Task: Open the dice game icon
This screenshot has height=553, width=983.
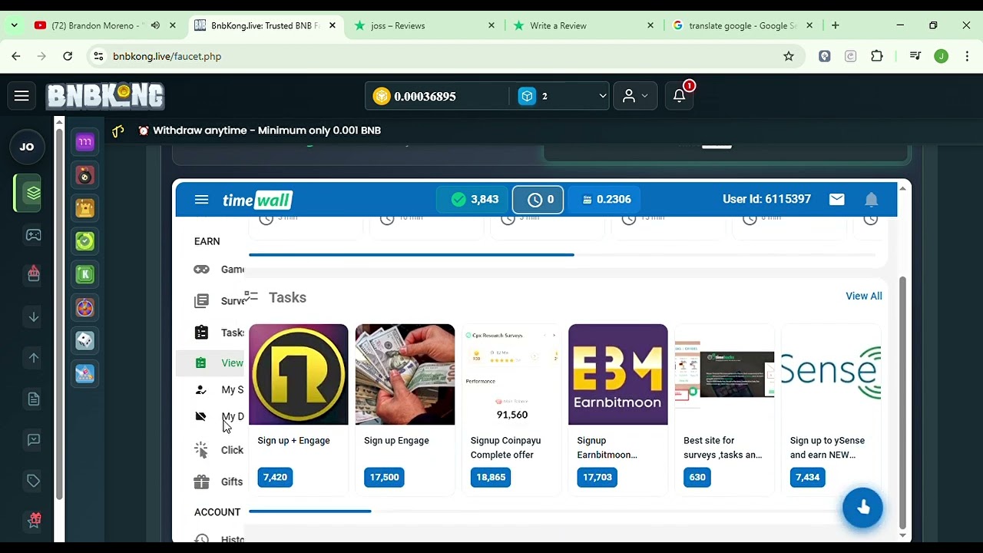Action: [x=85, y=340]
